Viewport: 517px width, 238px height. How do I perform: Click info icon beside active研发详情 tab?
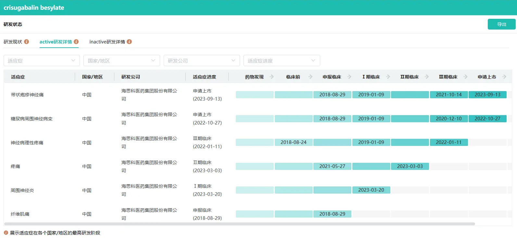click(76, 42)
